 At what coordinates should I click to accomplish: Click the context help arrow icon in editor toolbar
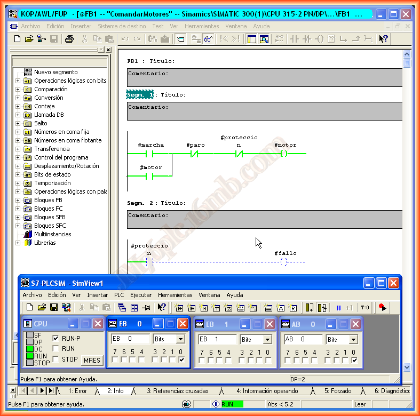[x=383, y=38]
